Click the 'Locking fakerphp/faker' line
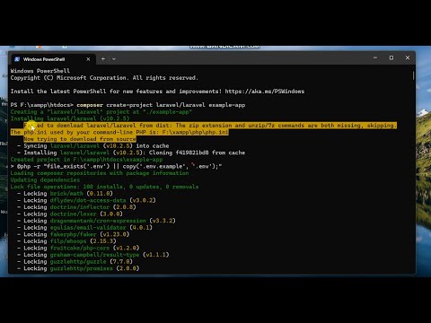The height and width of the screenshot is (323, 431). (74, 234)
